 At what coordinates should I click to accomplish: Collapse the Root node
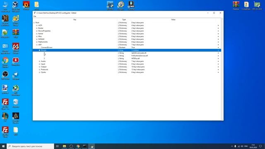click(34, 23)
